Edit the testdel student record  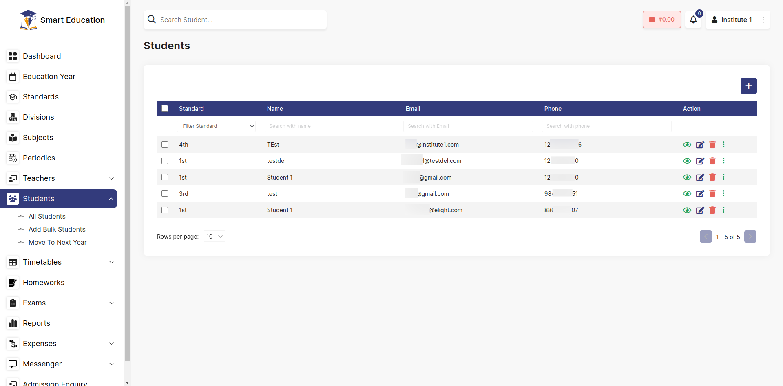tap(700, 161)
